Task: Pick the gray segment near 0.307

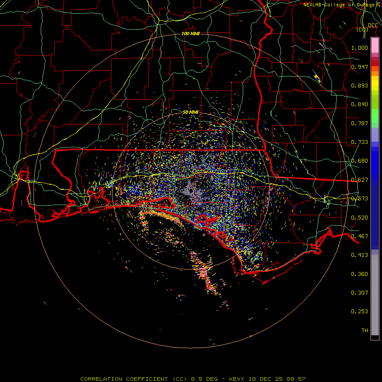Action: click(375, 295)
